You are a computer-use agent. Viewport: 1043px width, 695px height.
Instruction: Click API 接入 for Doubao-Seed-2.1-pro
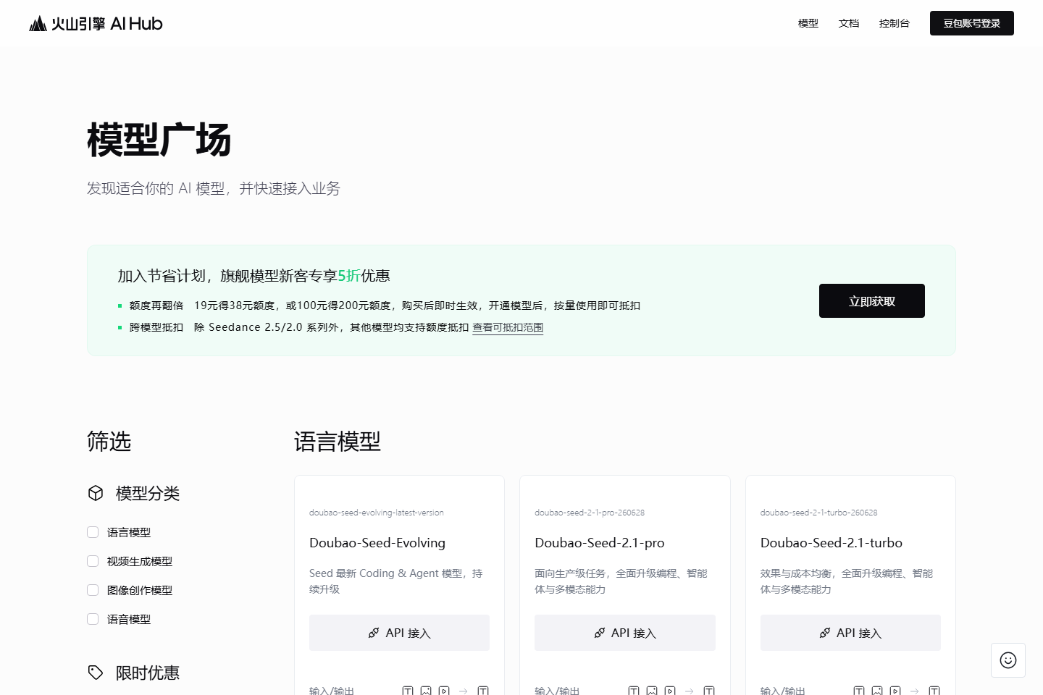pos(625,633)
